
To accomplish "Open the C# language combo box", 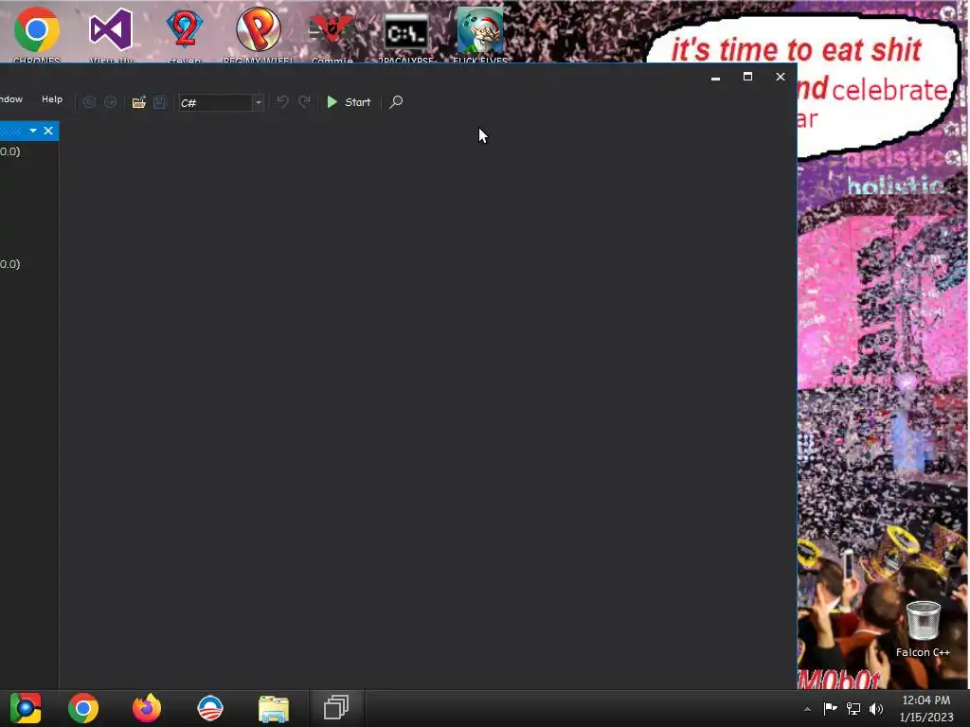I will [x=222, y=102].
